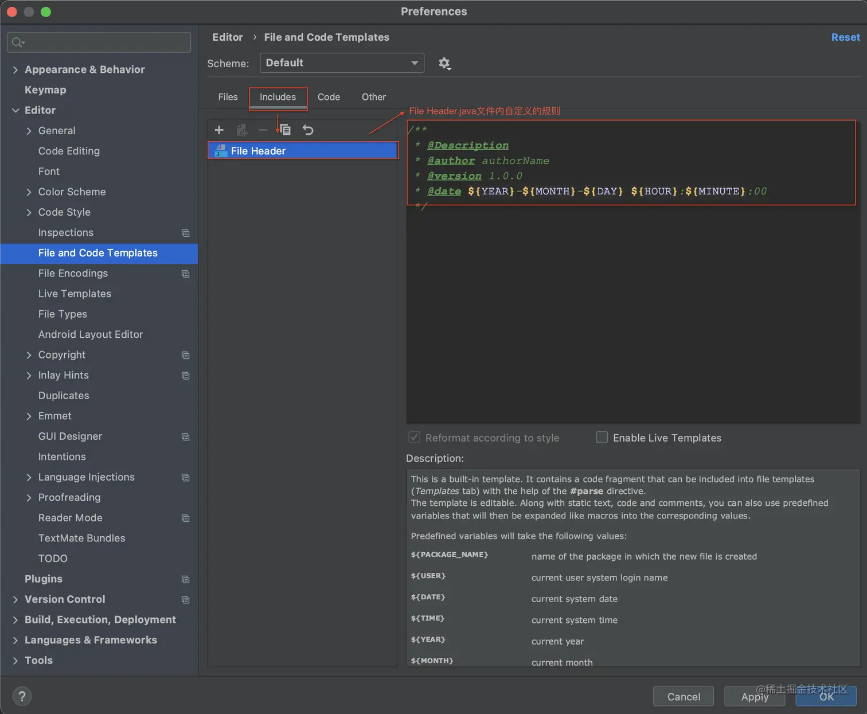Open Duplicates settings
The image size is (867, 714).
(64, 396)
